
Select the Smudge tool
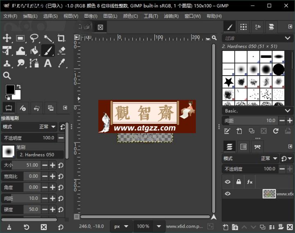point(20,63)
